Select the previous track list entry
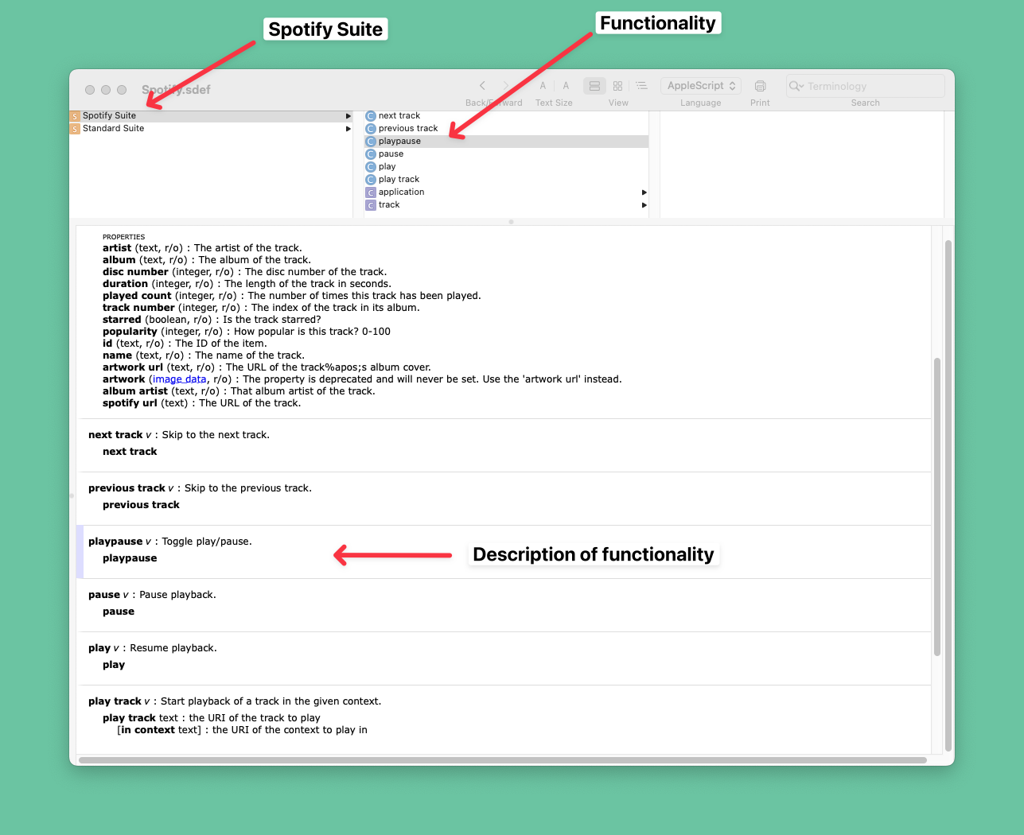Image resolution: width=1024 pixels, height=835 pixels. tap(408, 129)
